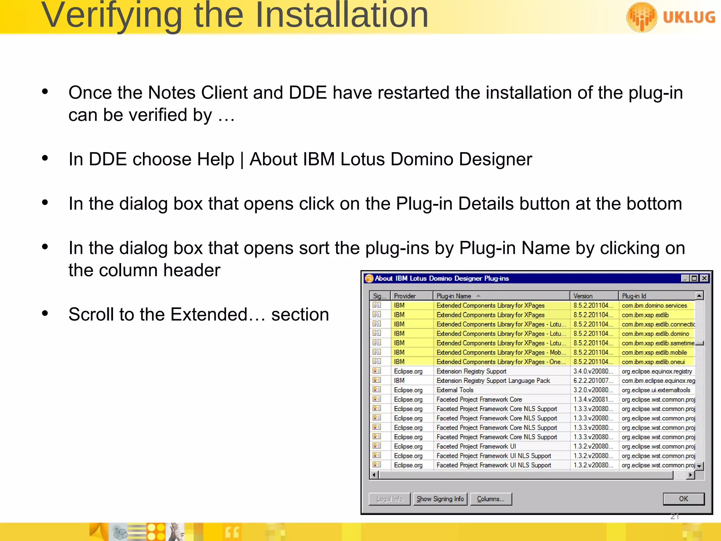The height and width of the screenshot is (541, 721).
Task: Click signature icon for com.ibm.xsp.extlib row
Action: tap(377, 315)
